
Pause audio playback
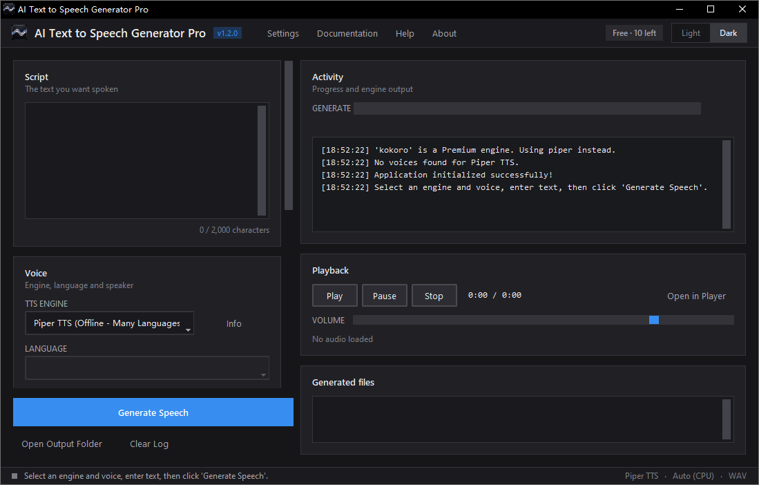pyautogui.click(x=385, y=296)
